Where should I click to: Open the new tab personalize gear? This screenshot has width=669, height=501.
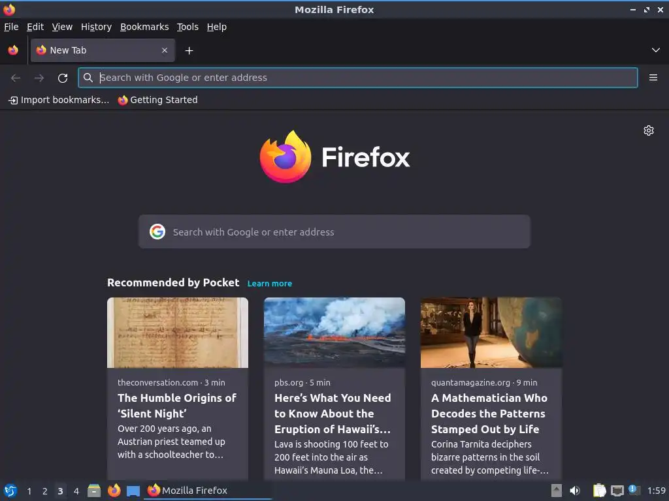(x=649, y=130)
